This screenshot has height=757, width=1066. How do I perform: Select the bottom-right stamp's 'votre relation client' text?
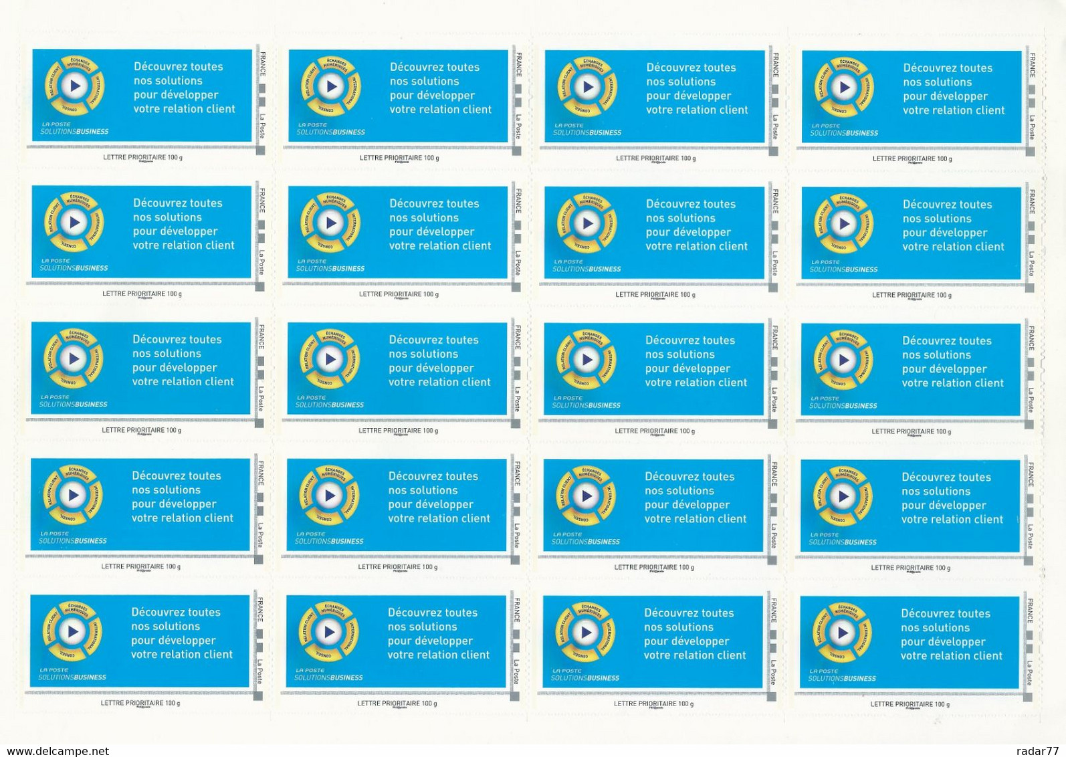tap(952, 656)
